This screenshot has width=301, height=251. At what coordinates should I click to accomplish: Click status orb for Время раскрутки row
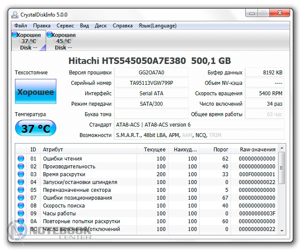click(x=20, y=174)
